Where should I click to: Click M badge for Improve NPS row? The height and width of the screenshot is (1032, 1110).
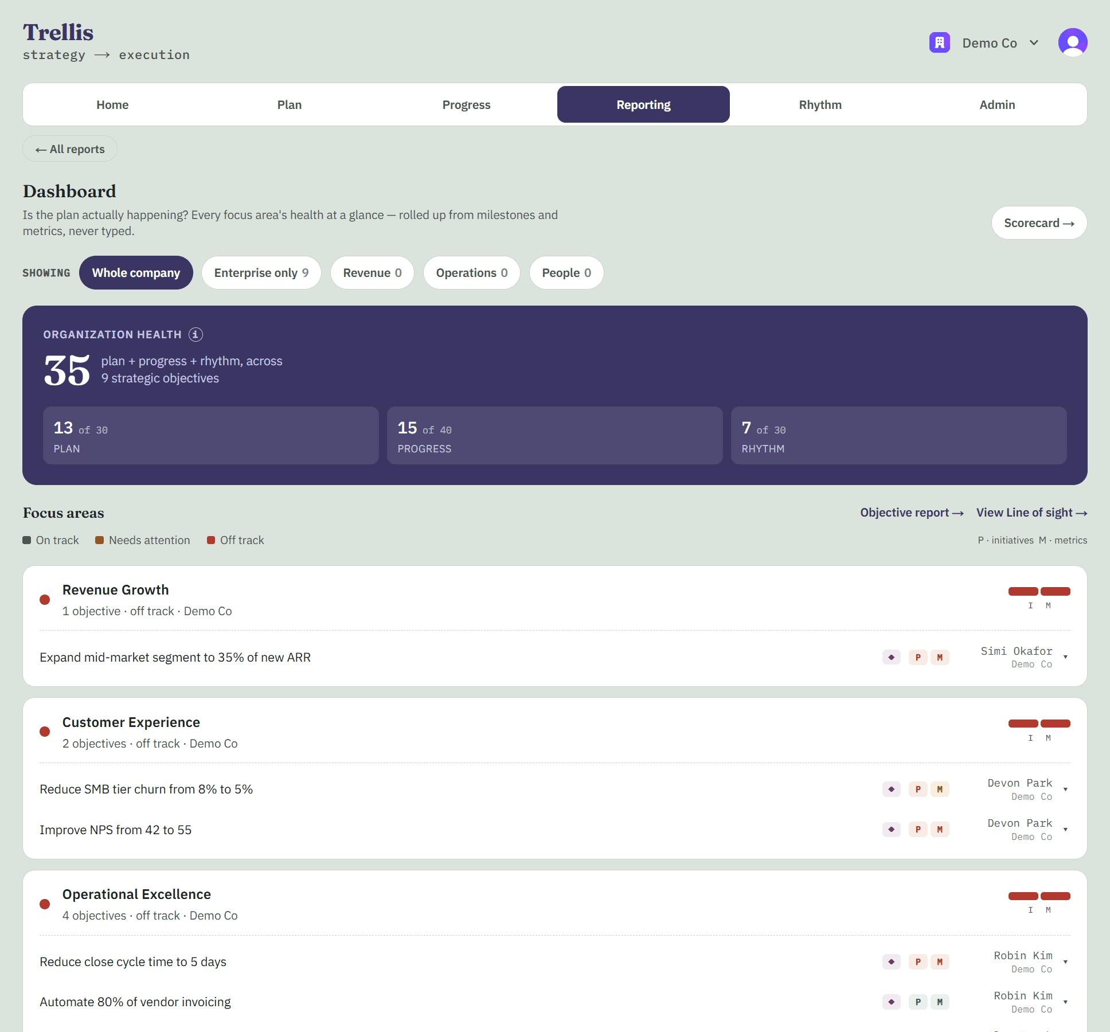pyautogui.click(x=940, y=830)
